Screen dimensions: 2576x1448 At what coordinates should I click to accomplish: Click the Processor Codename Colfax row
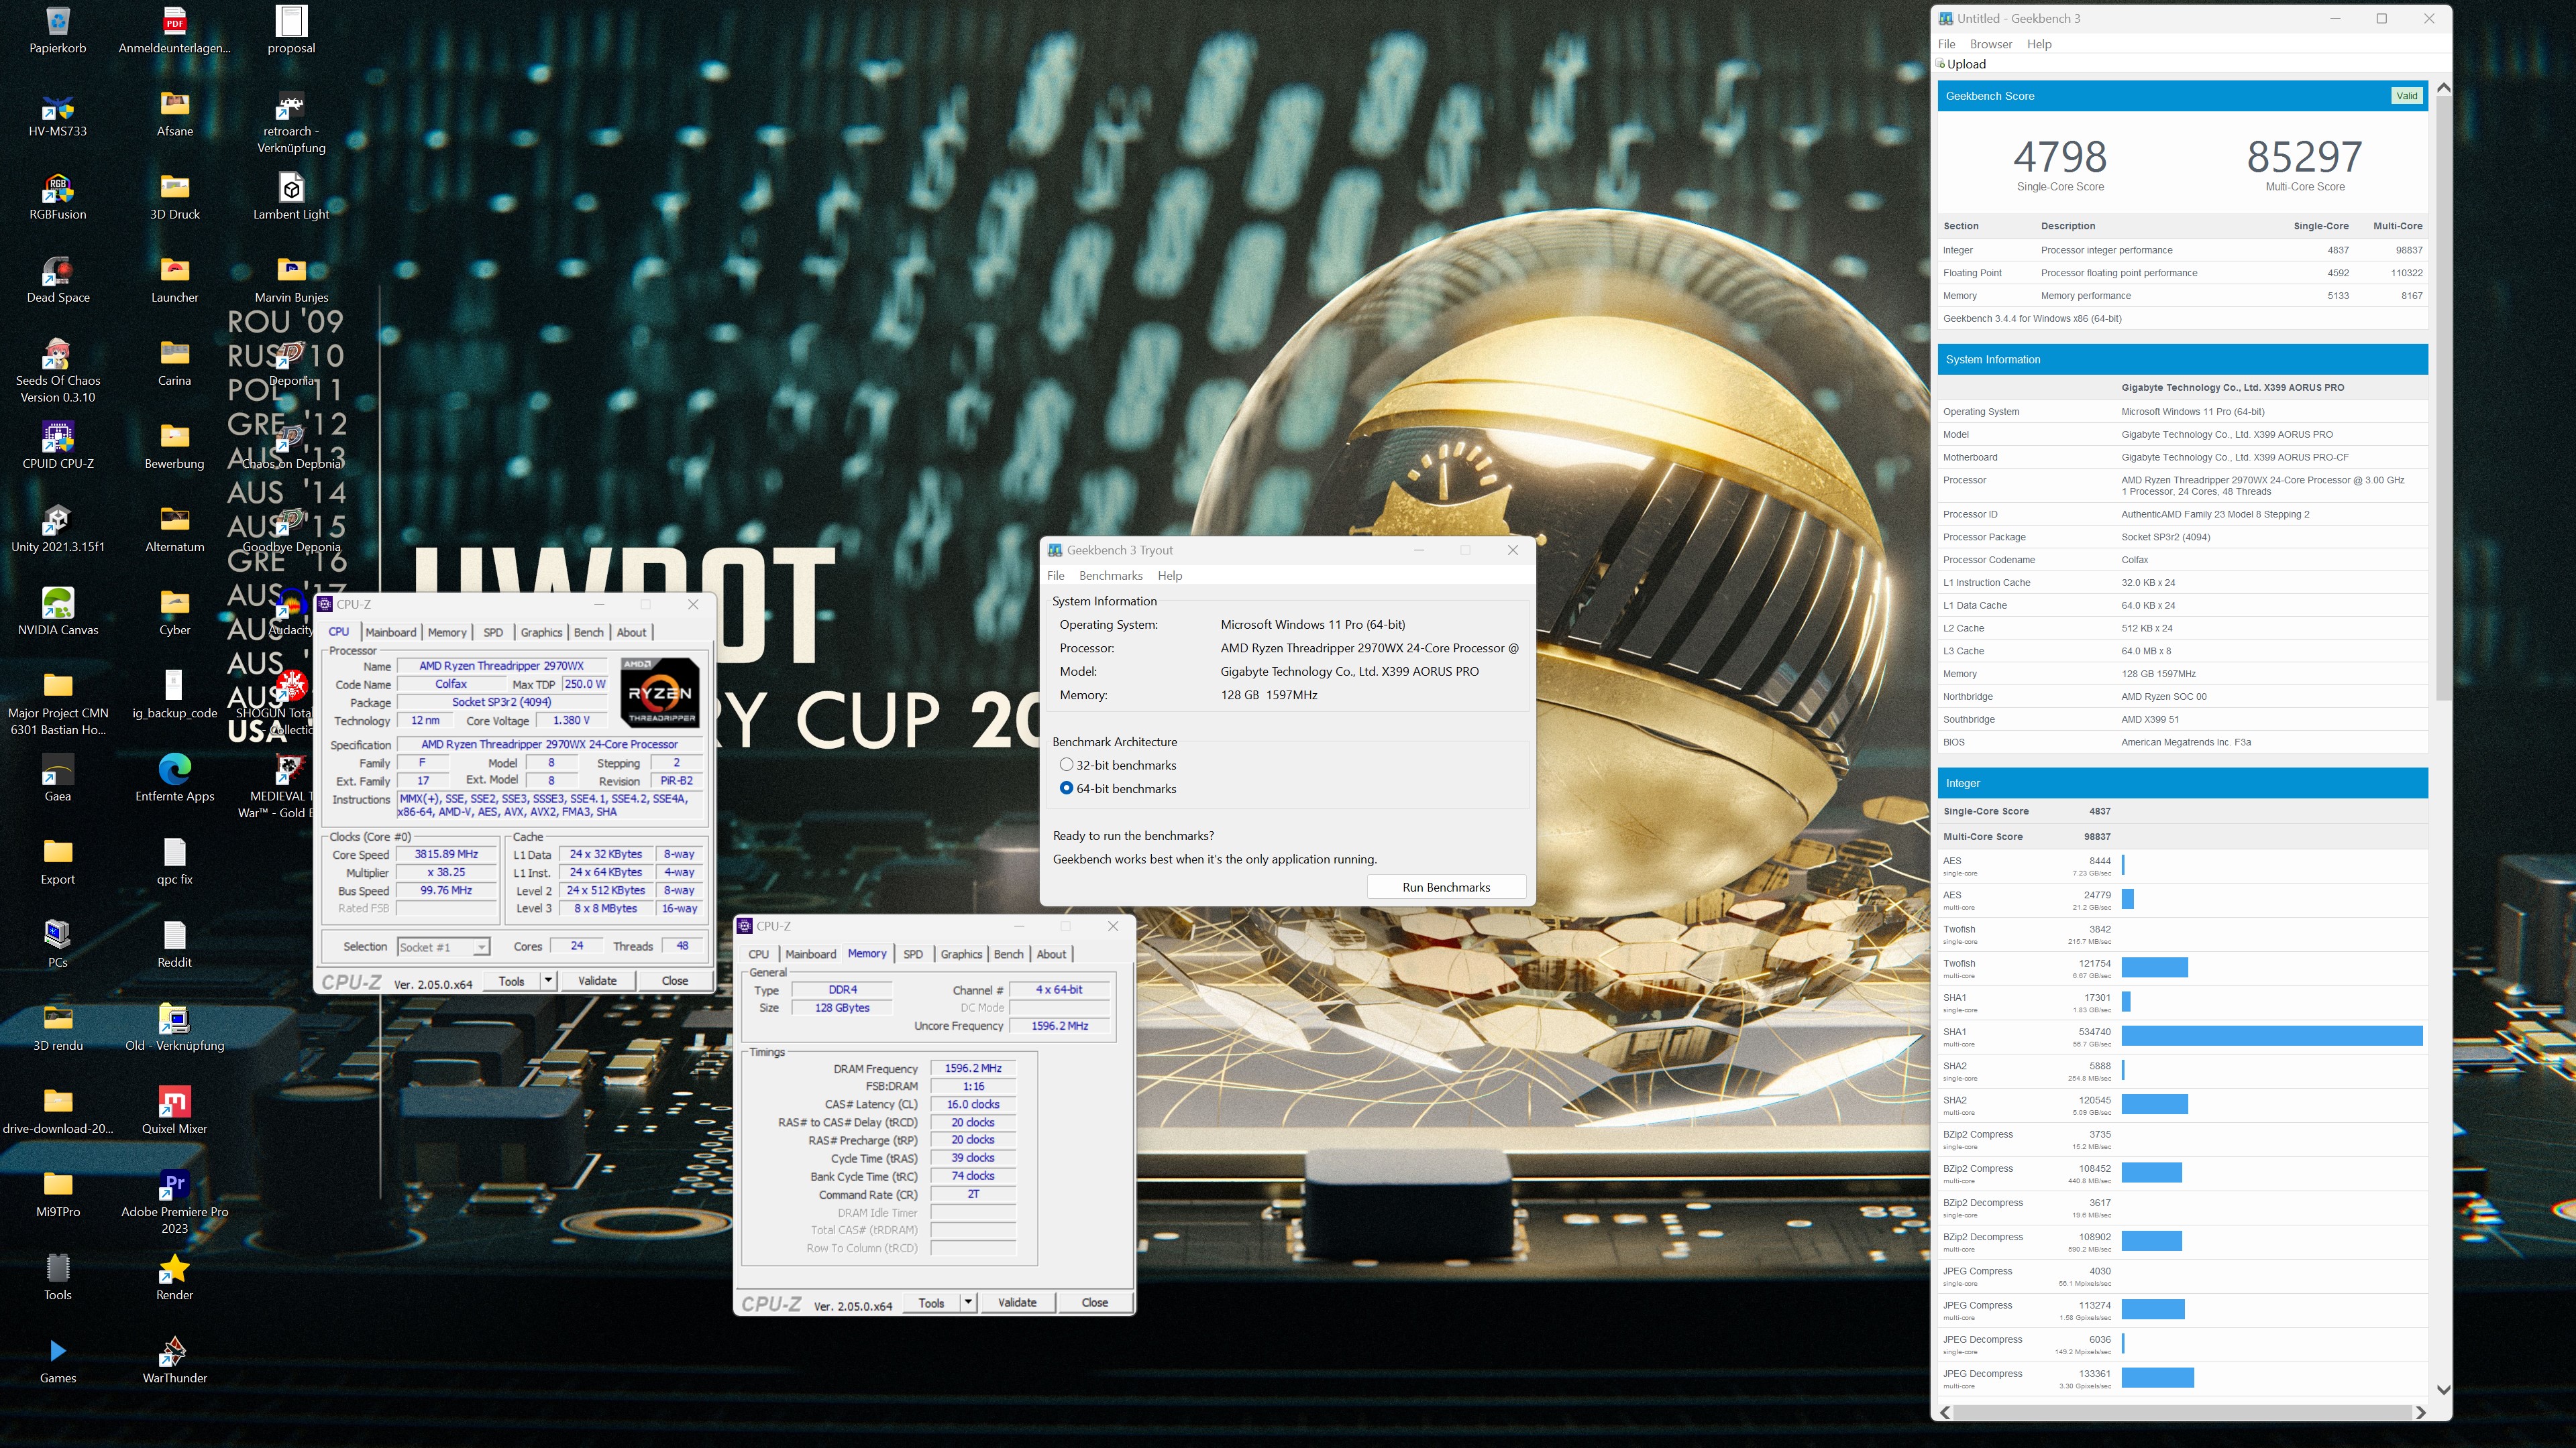(2182, 560)
